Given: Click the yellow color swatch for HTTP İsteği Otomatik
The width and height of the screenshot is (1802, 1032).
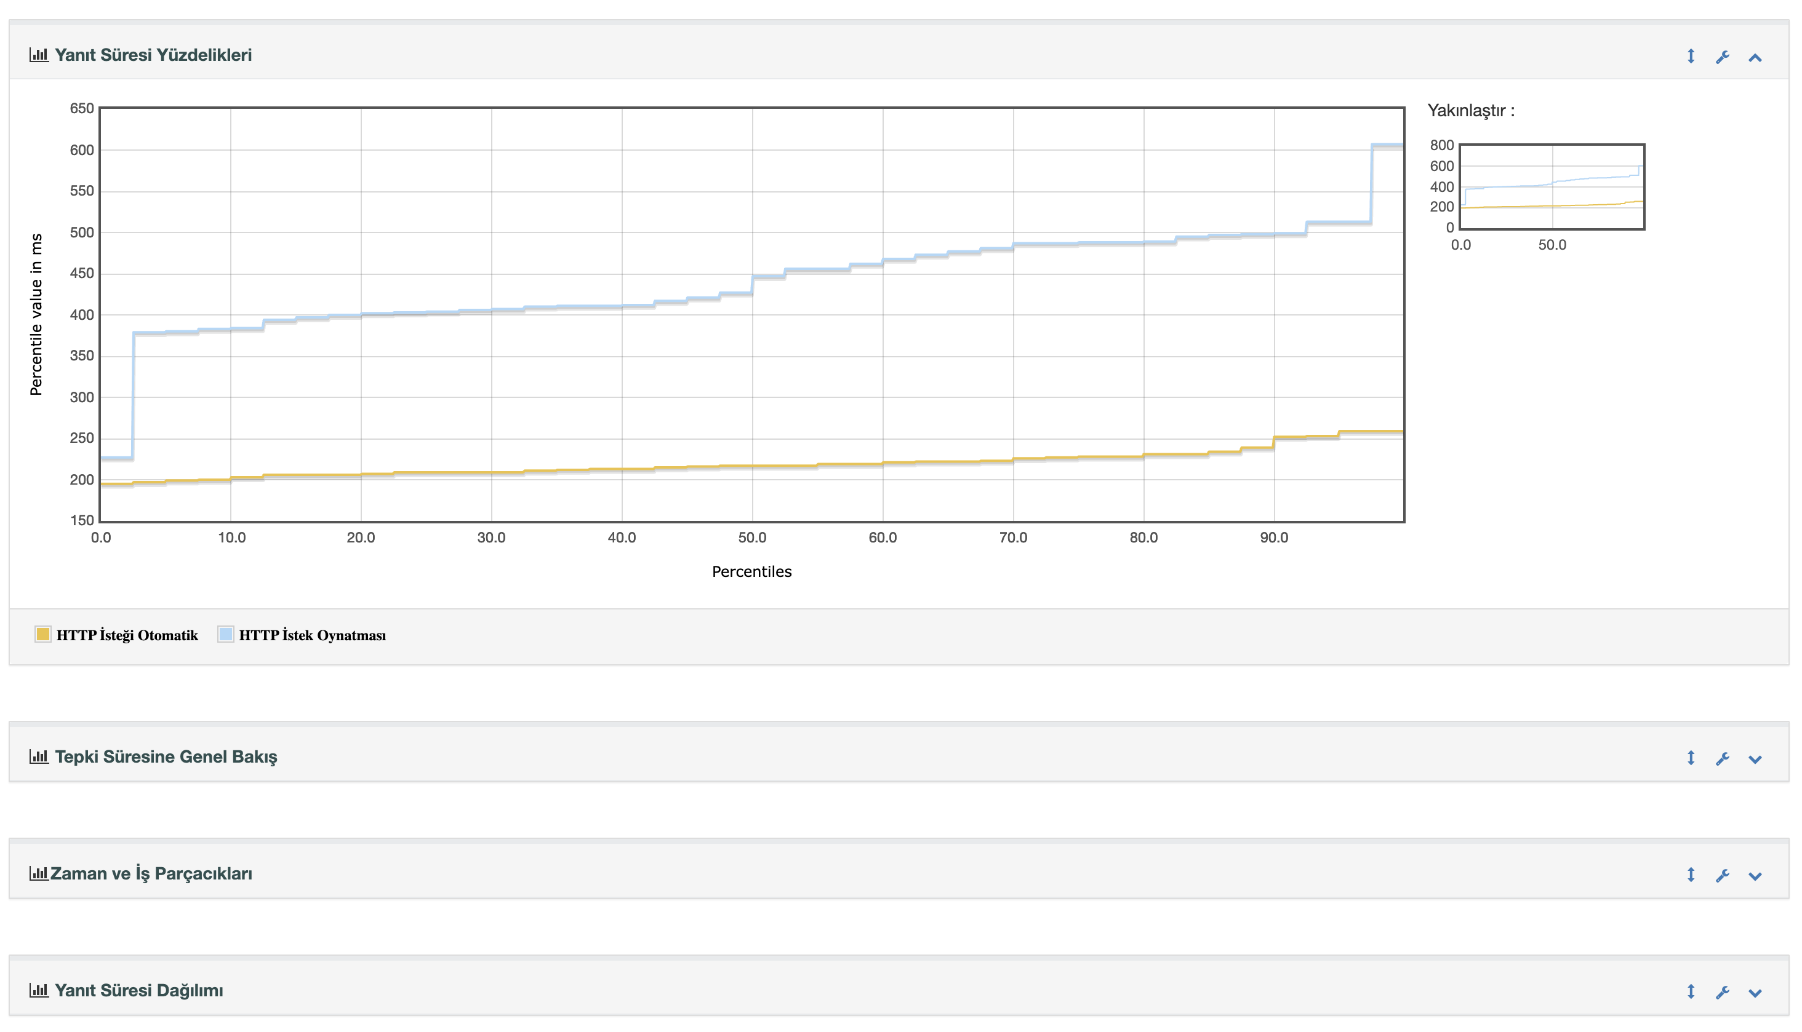Looking at the screenshot, I should [x=43, y=633].
